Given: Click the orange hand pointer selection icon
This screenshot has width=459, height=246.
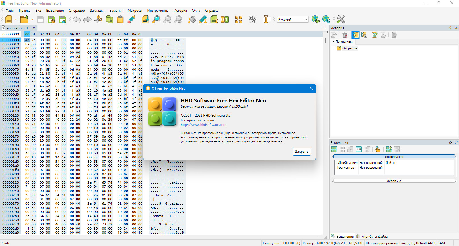Looking at the screenshot, I should point(378,149).
